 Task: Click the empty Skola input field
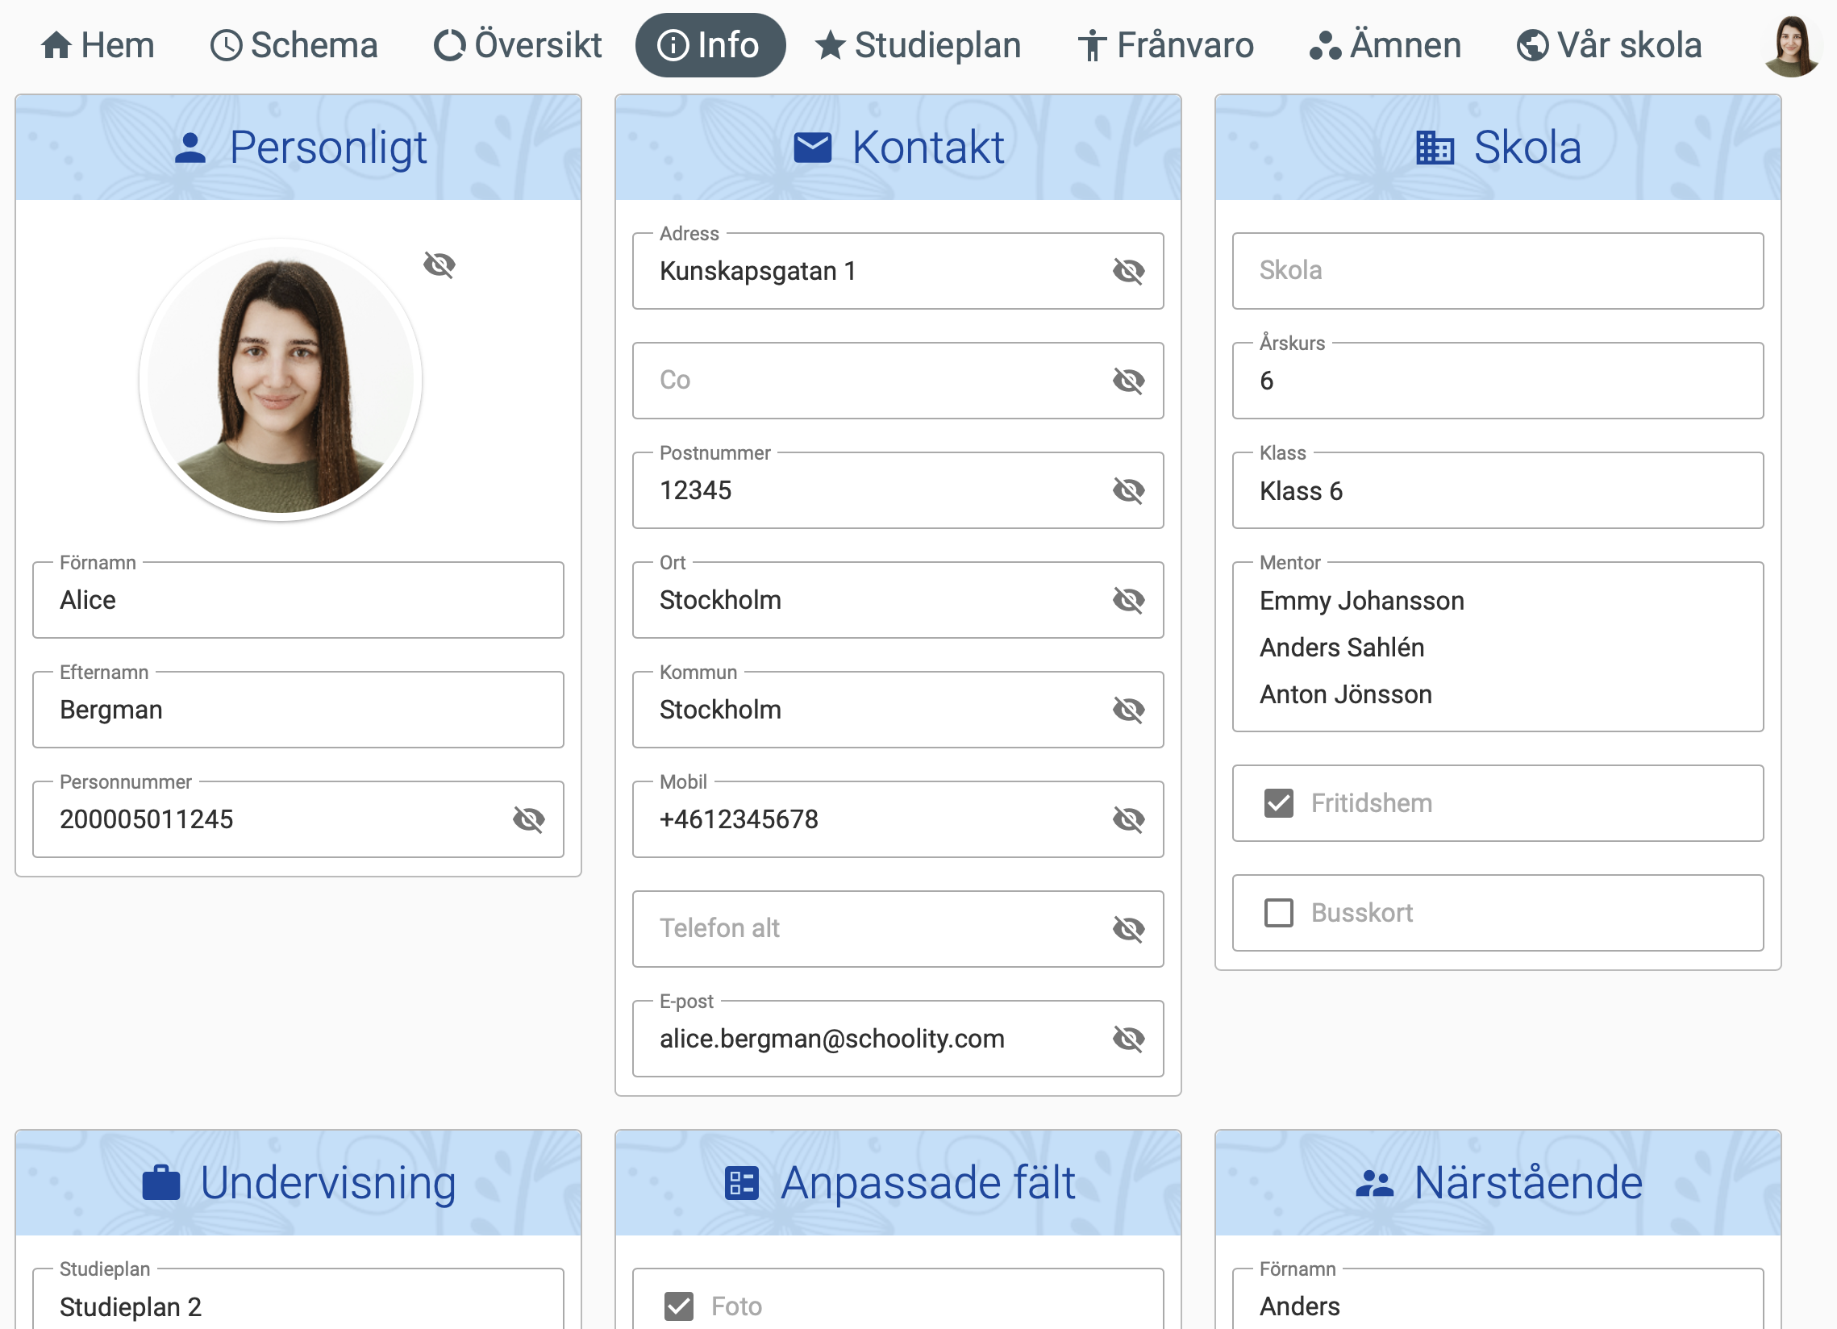[1497, 270]
